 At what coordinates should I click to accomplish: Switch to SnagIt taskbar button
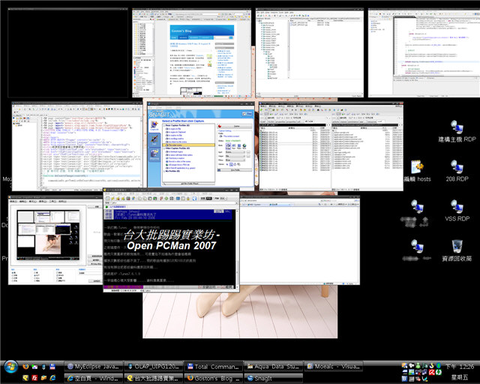point(274,378)
